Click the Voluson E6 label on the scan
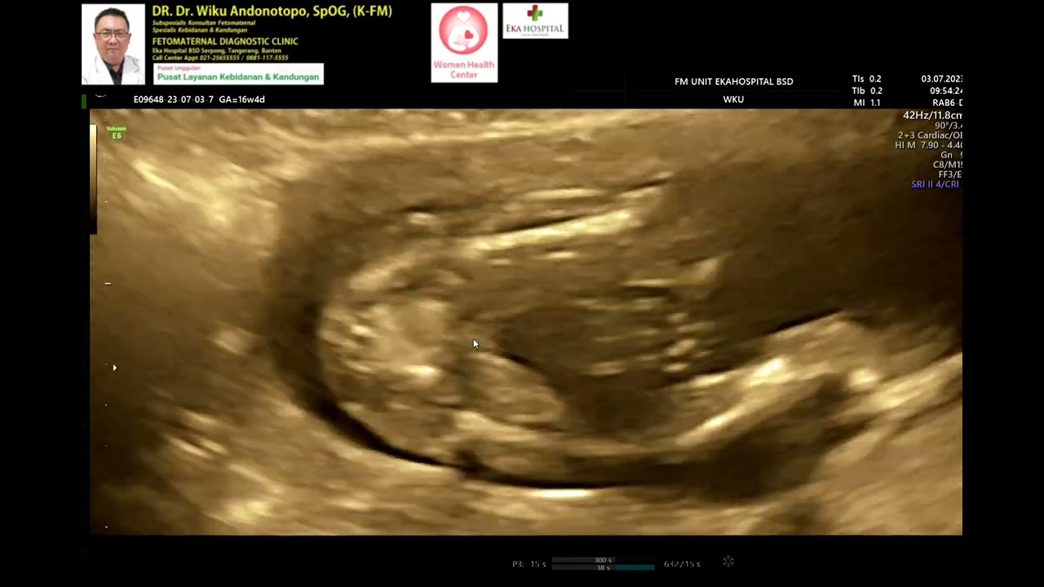This screenshot has width=1044, height=587. click(x=117, y=132)
